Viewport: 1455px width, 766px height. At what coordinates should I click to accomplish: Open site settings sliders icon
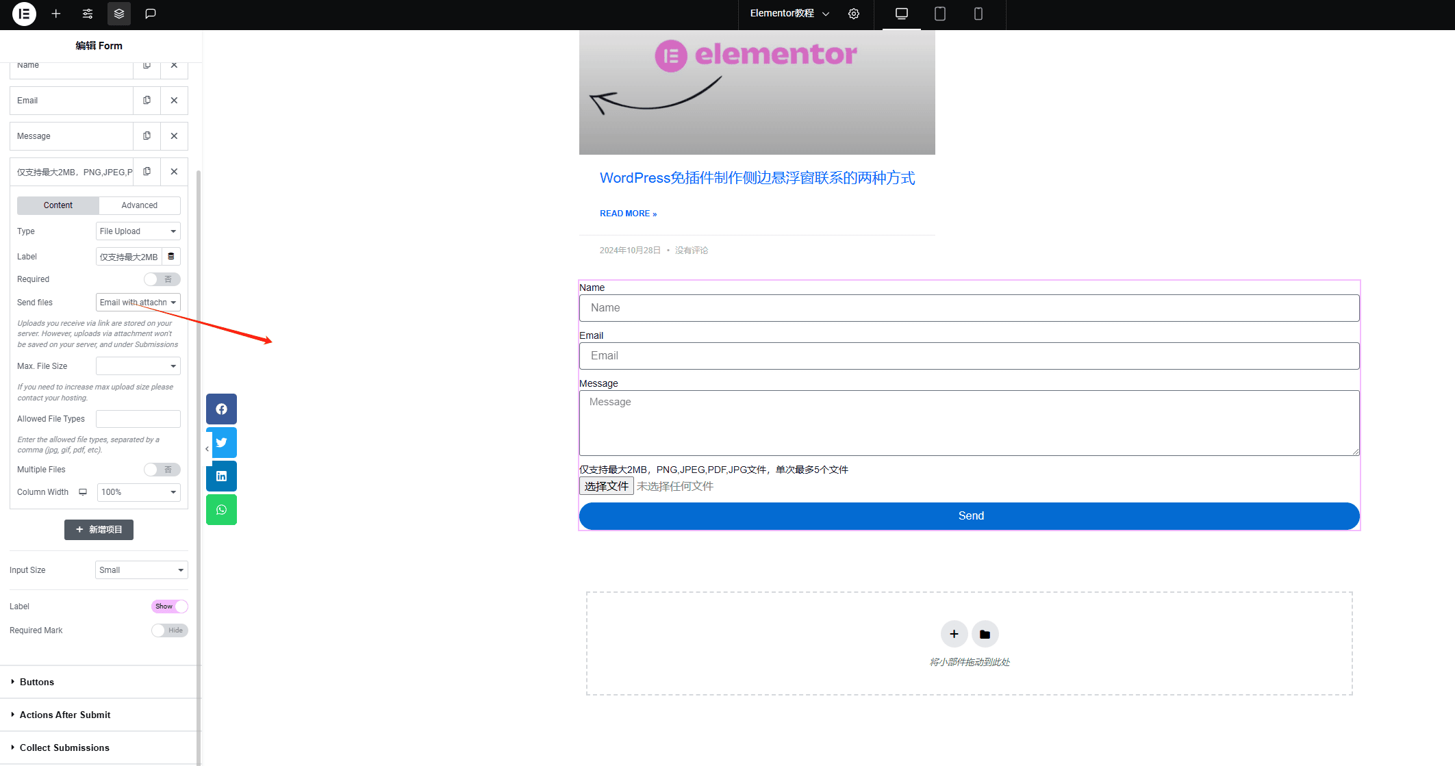[88, 14]
